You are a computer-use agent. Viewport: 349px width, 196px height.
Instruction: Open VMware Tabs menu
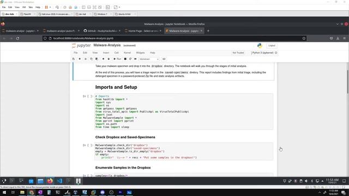(31, 7)
